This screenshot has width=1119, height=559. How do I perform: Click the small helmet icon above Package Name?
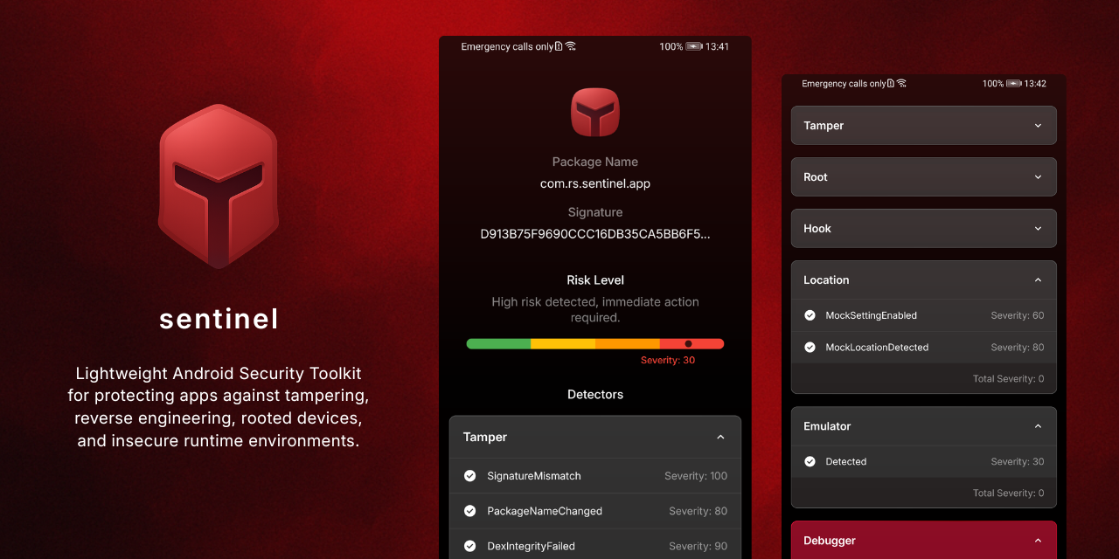(x=595, y=112)
